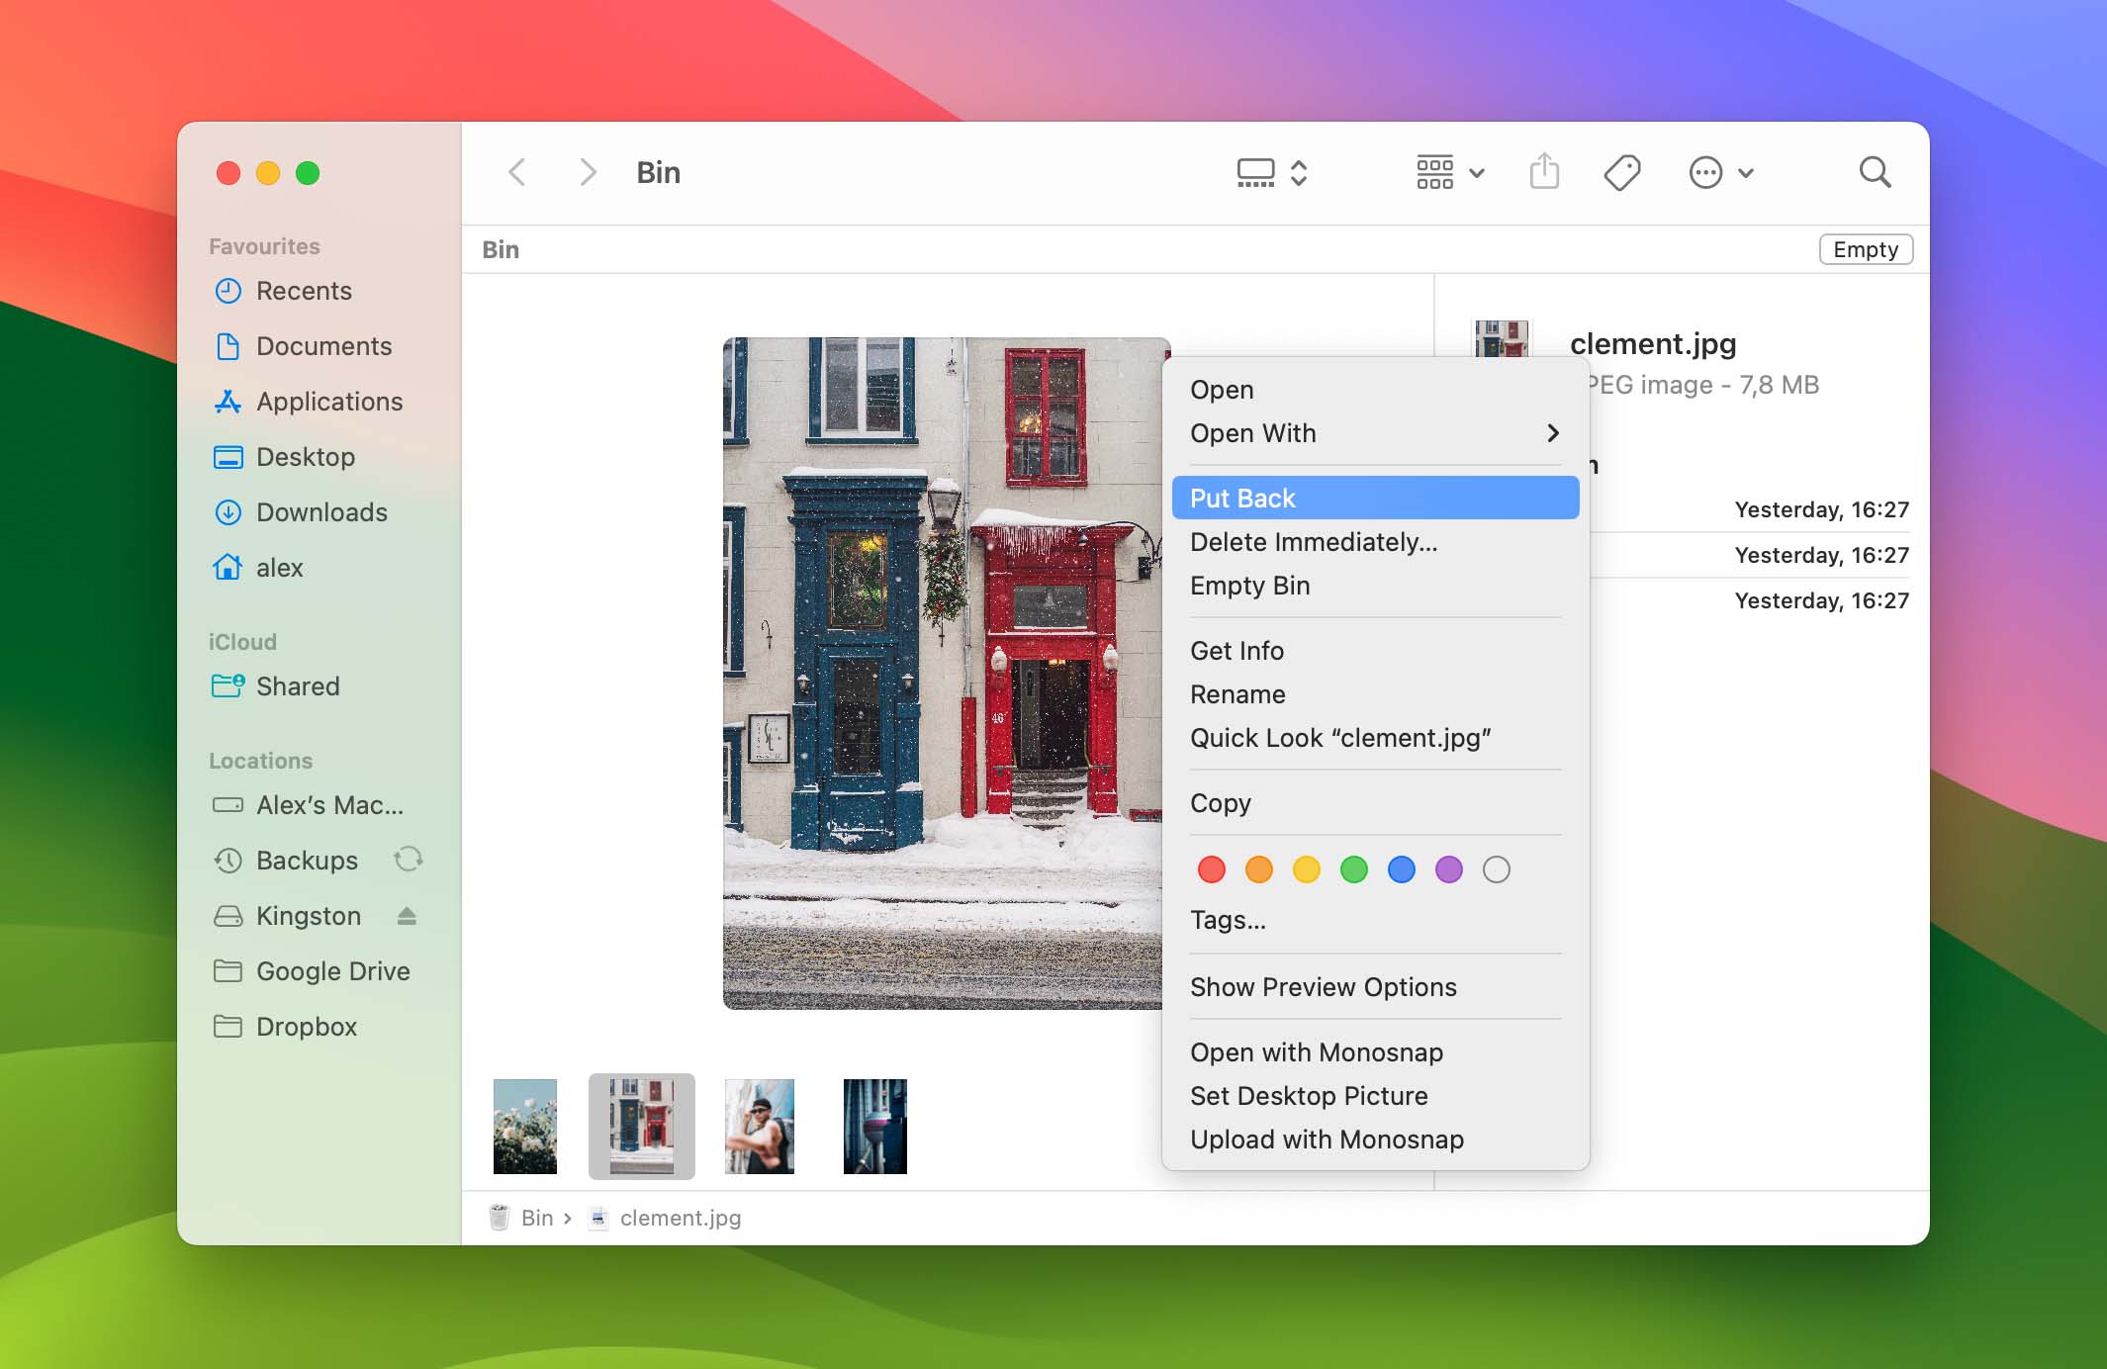Eject Kingston drive in sidebar
This screenshot has height=1369, width=2107.
tap(412, 916)
